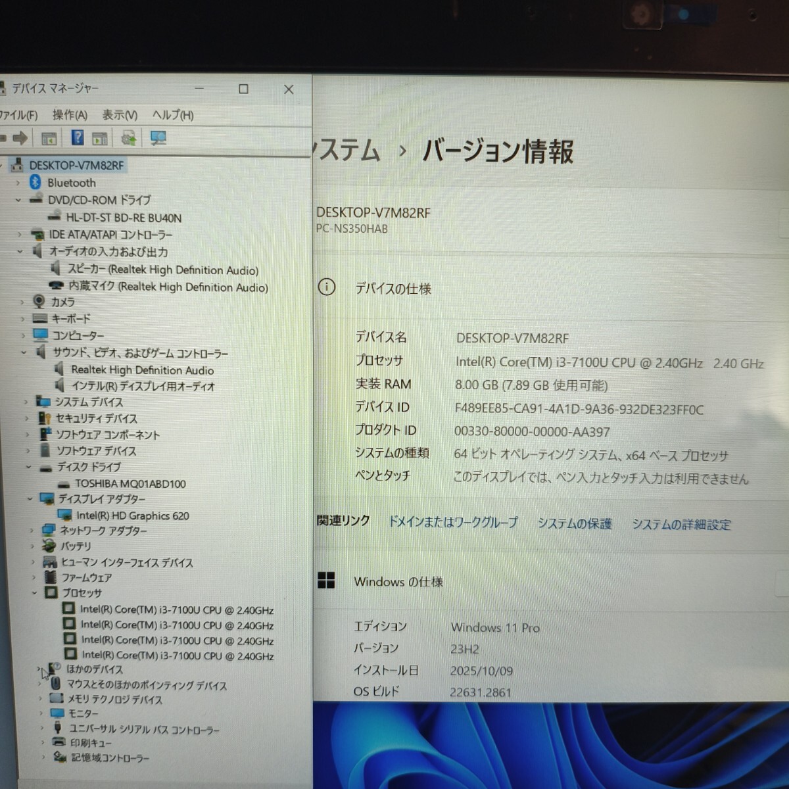This screenshot has height=789, width=789.
Task: Collapse the オーディオの入力および出力 node
Action: (x=20, y=251)
